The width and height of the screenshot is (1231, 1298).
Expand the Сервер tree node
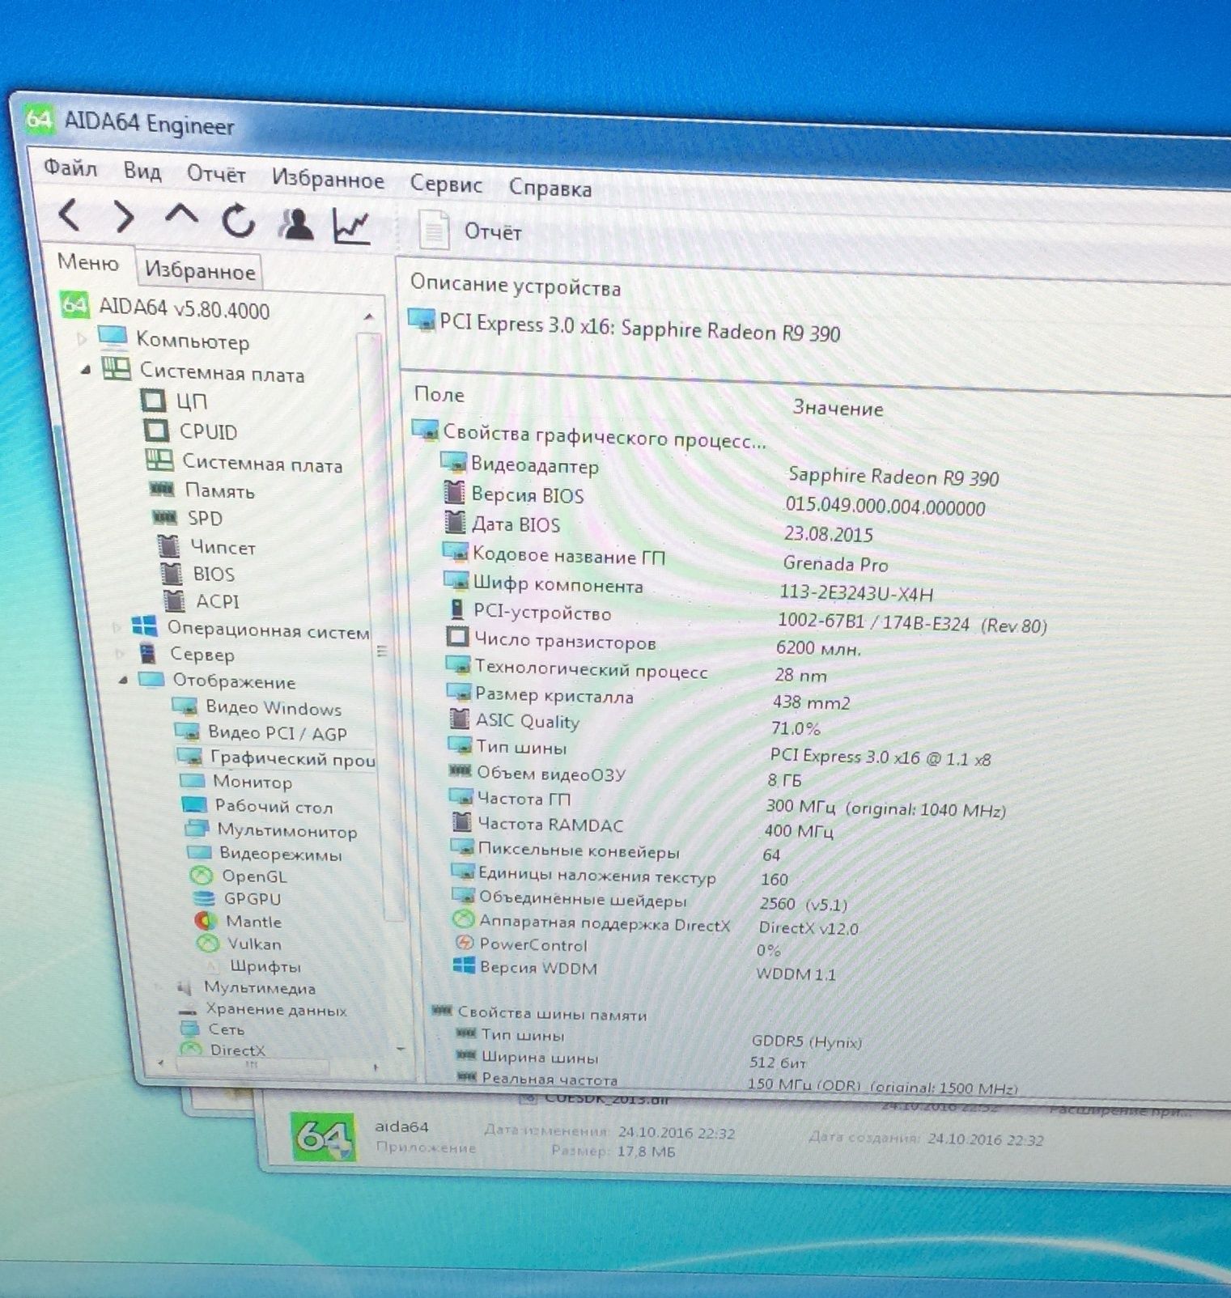click(121, 653)
